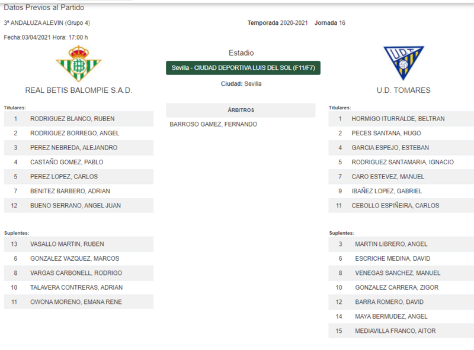Click BUENO SERRANO, ANGEL JUAN row
The image size is (474, 350).
pyautogui.click(x=79, y=206)
